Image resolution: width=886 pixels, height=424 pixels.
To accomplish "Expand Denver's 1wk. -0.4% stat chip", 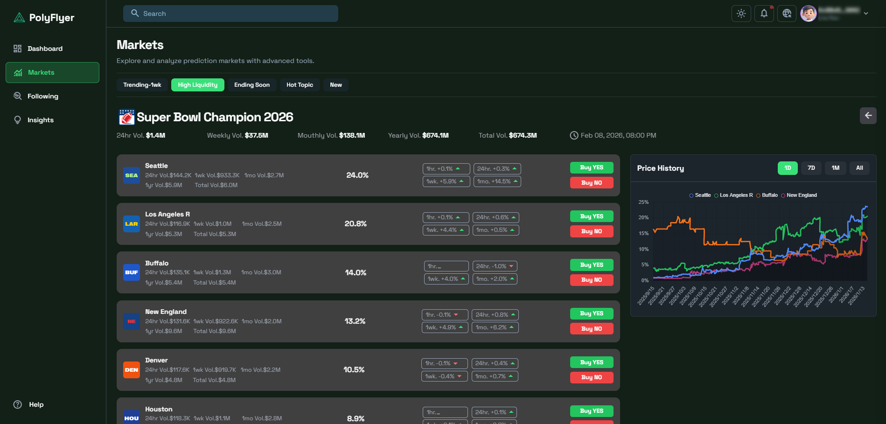I will (444, 376).
